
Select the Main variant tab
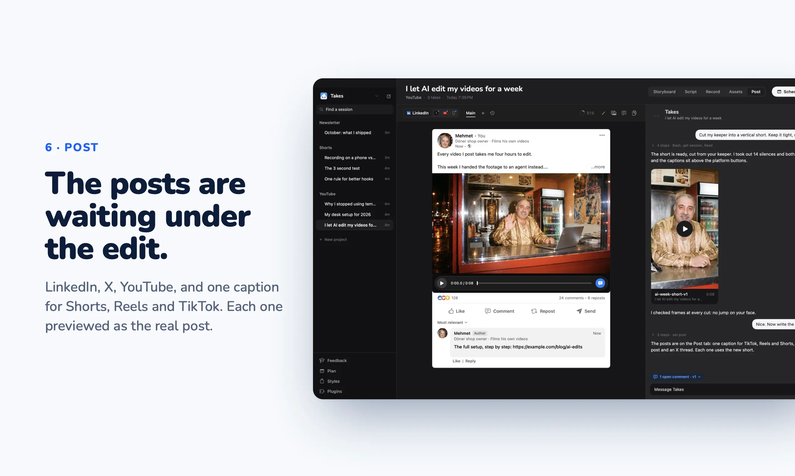coord(470,113)
